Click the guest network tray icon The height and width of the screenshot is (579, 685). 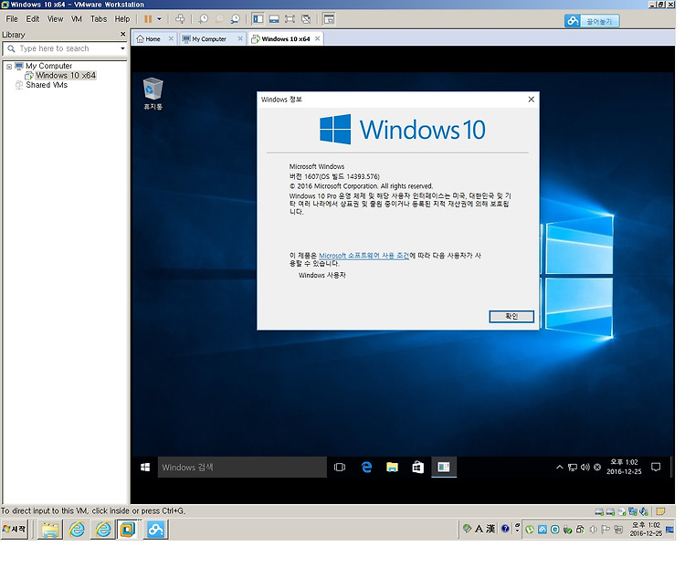click(x=573, y=468)
